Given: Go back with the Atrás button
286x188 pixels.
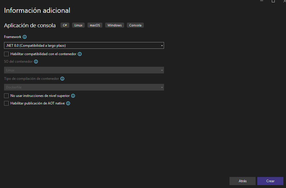Looking at the screenshot, I should point(243,181).
